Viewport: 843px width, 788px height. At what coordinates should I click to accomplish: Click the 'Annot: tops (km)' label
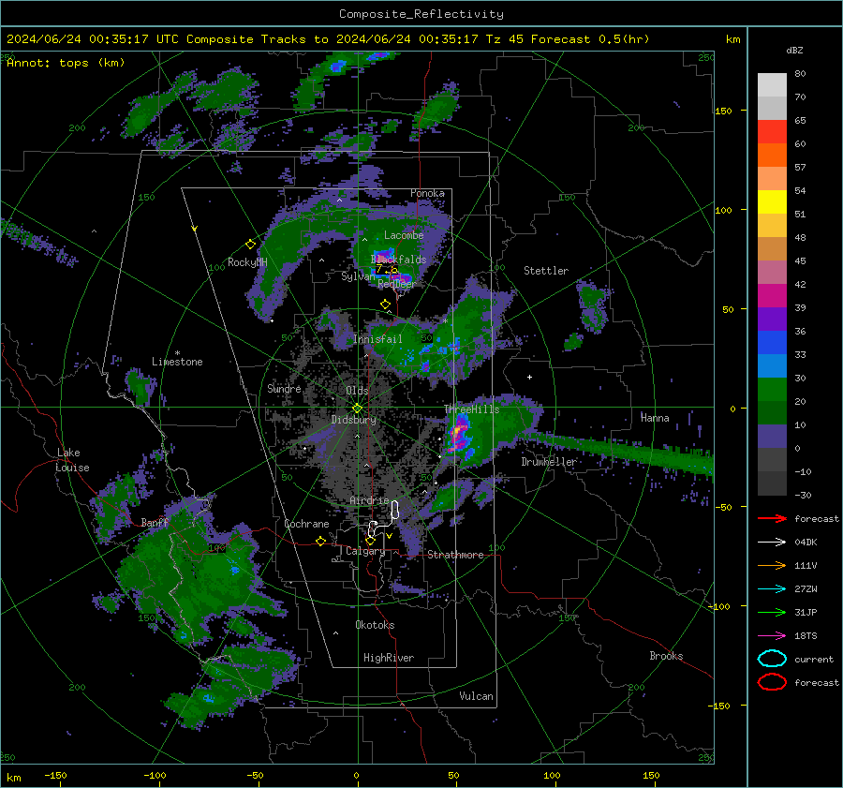pos(66,63)
